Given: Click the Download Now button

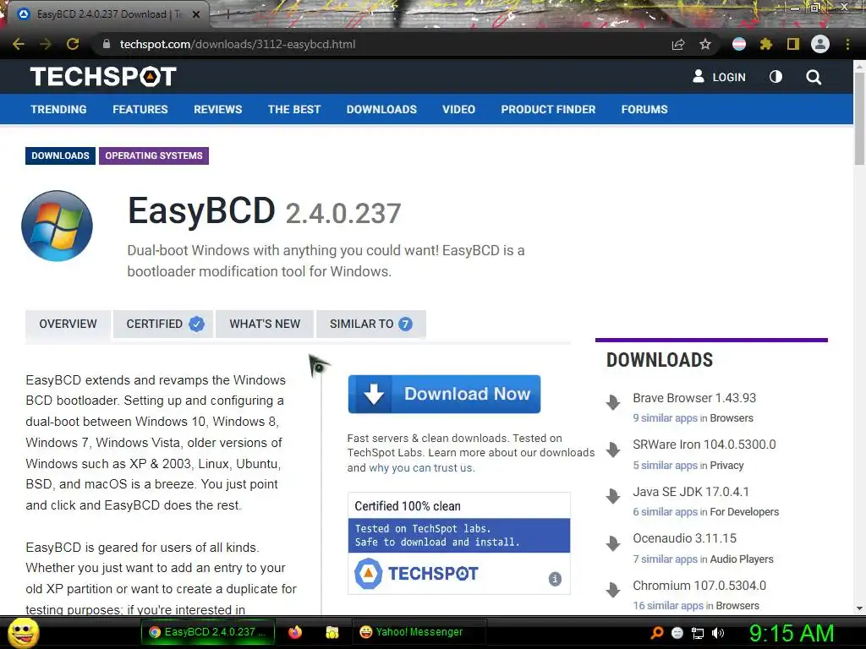Looking at the screenshot, I should 444,394.
